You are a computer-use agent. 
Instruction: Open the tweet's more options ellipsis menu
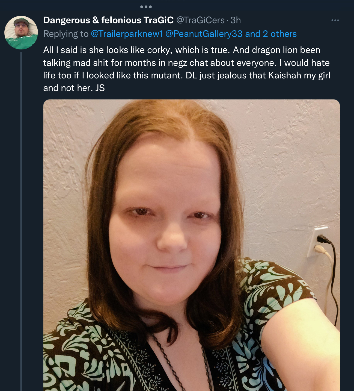335,20
